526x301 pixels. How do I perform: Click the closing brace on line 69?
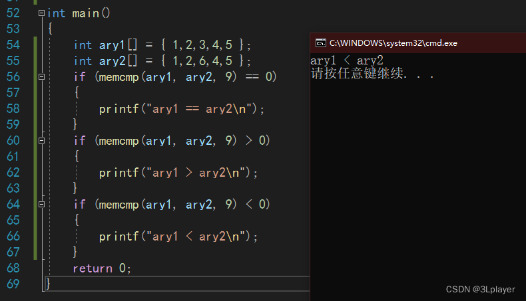coord(49,284)
